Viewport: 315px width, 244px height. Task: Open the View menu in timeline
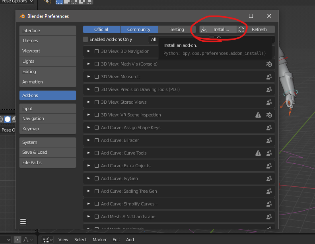tap(63, 240)
